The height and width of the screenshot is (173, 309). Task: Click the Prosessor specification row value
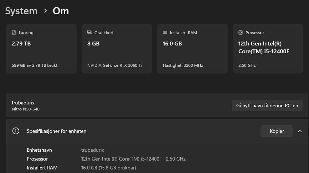pyautogui.click(x=133, y=159)
